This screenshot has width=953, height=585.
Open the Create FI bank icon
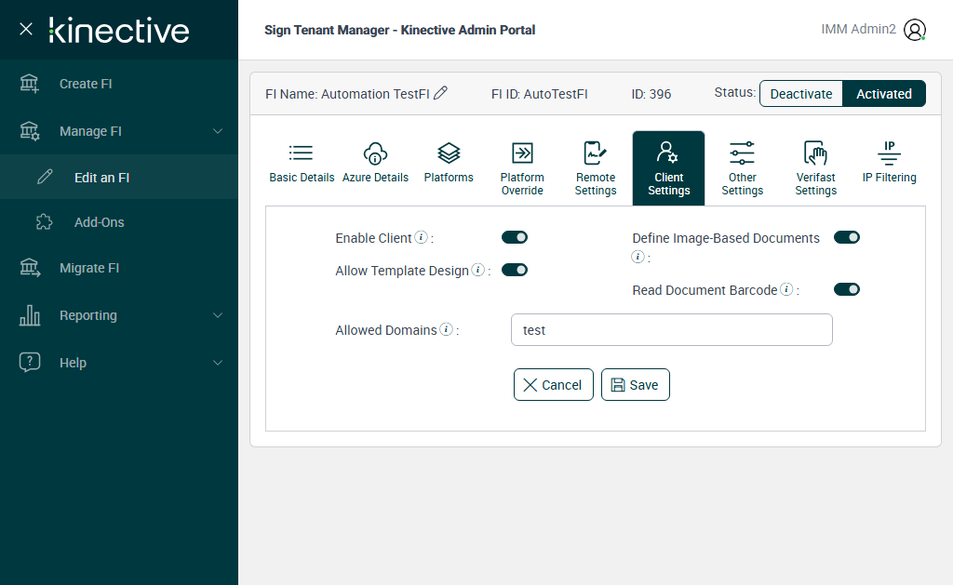[x=29, y=84]
